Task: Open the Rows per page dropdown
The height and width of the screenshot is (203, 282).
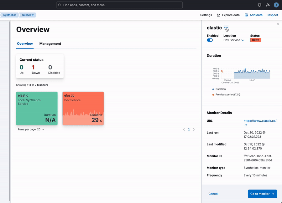Action: (31, 129)
